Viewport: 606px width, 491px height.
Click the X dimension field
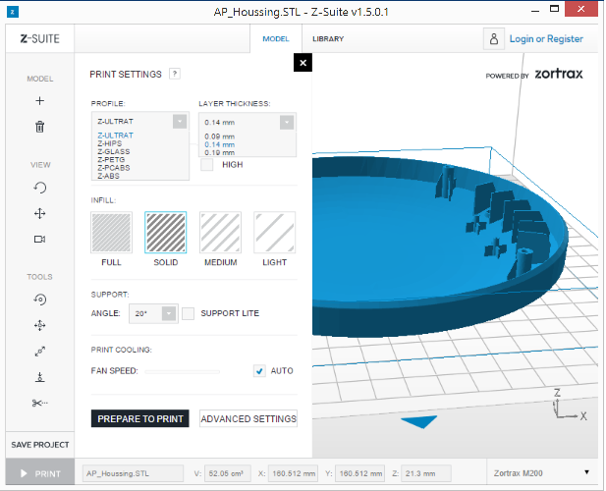click(293, 473)
